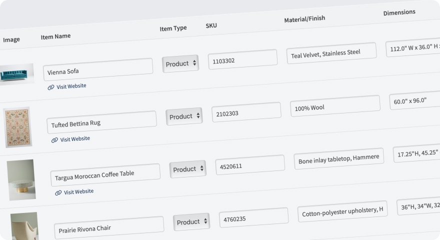Open the Product dropdown for Targua Coffee Table
The image size is (440, 240).
click(x=187, y=169)
